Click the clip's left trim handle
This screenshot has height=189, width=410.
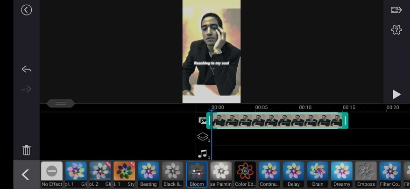(209, 120)
